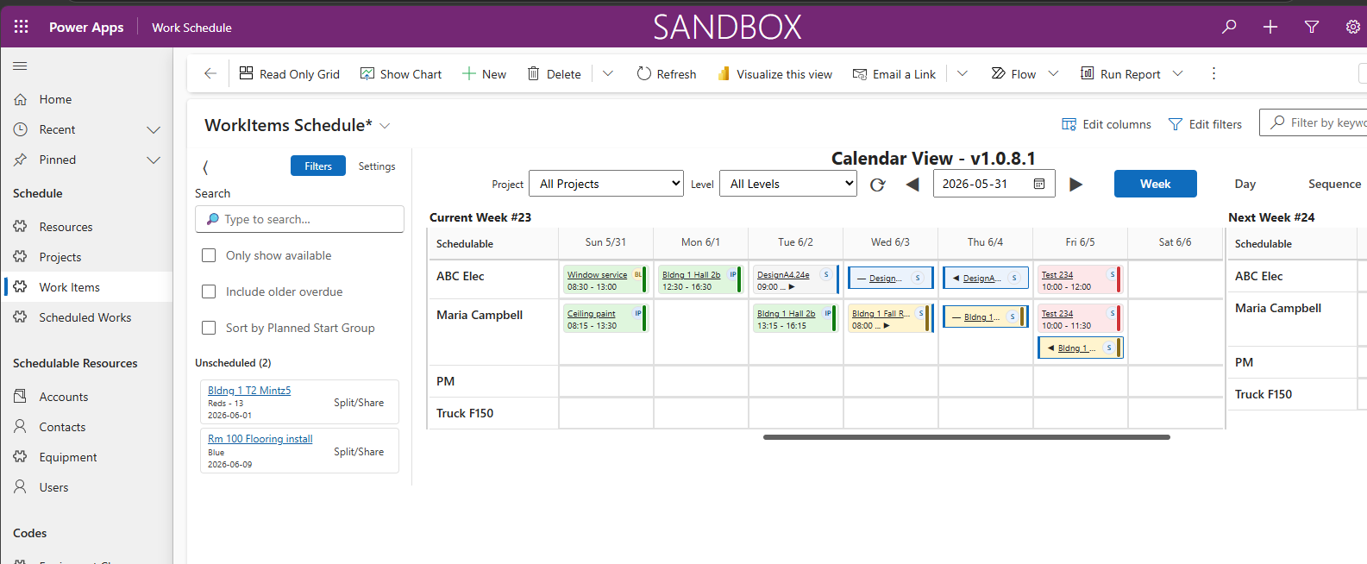Collapse the filter panel with the left parenthesis arrow
The image size is (1367, 564).
(x=205, y=166)
